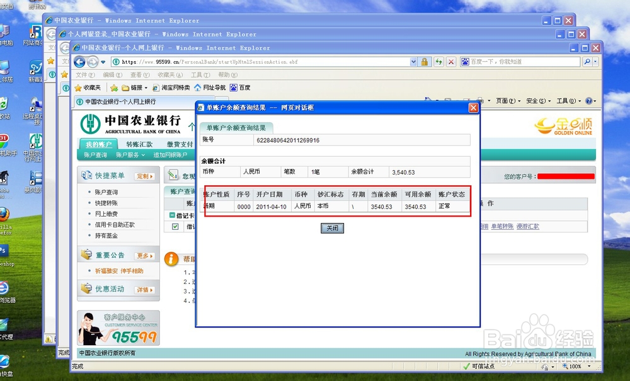The width and height of the screenshot is (630, 381).
Task: Click the orange info icon in help box
Action: pyautogui.click(x=171, y=259)
